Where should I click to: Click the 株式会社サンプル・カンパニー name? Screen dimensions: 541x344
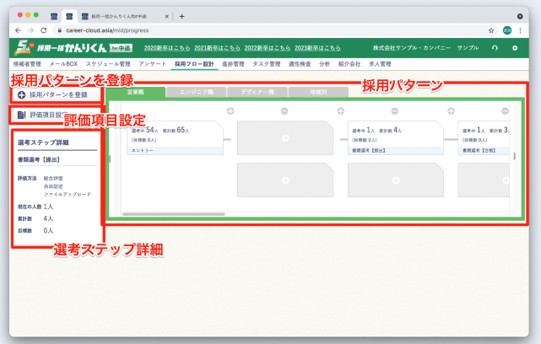tap(412, 48)
